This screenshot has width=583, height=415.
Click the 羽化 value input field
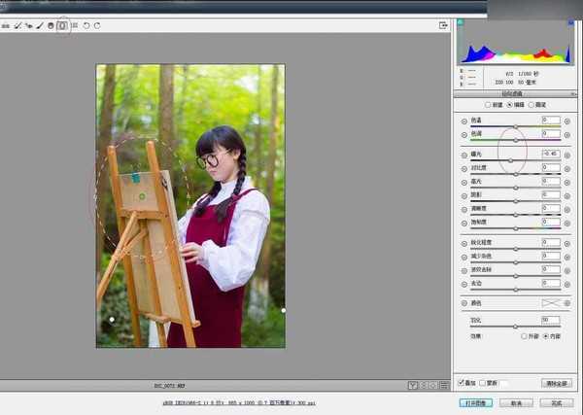[551, 320]
